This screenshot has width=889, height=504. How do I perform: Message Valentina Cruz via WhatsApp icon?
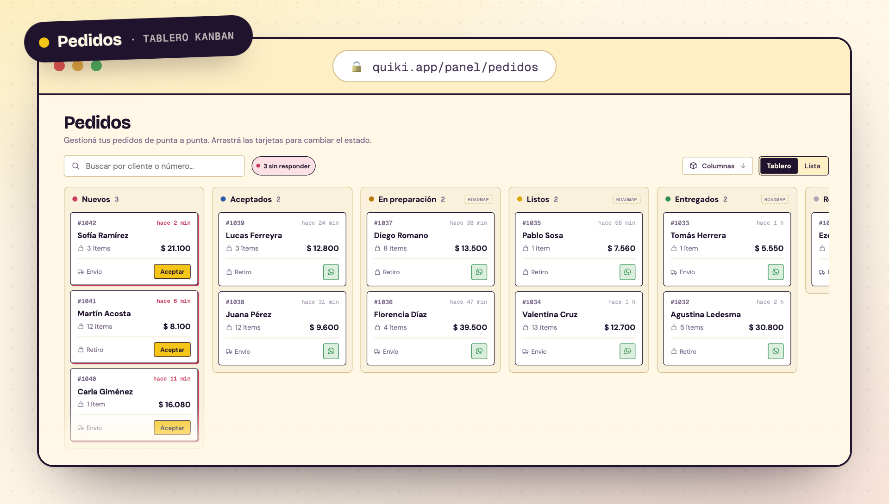coord(627,351)
